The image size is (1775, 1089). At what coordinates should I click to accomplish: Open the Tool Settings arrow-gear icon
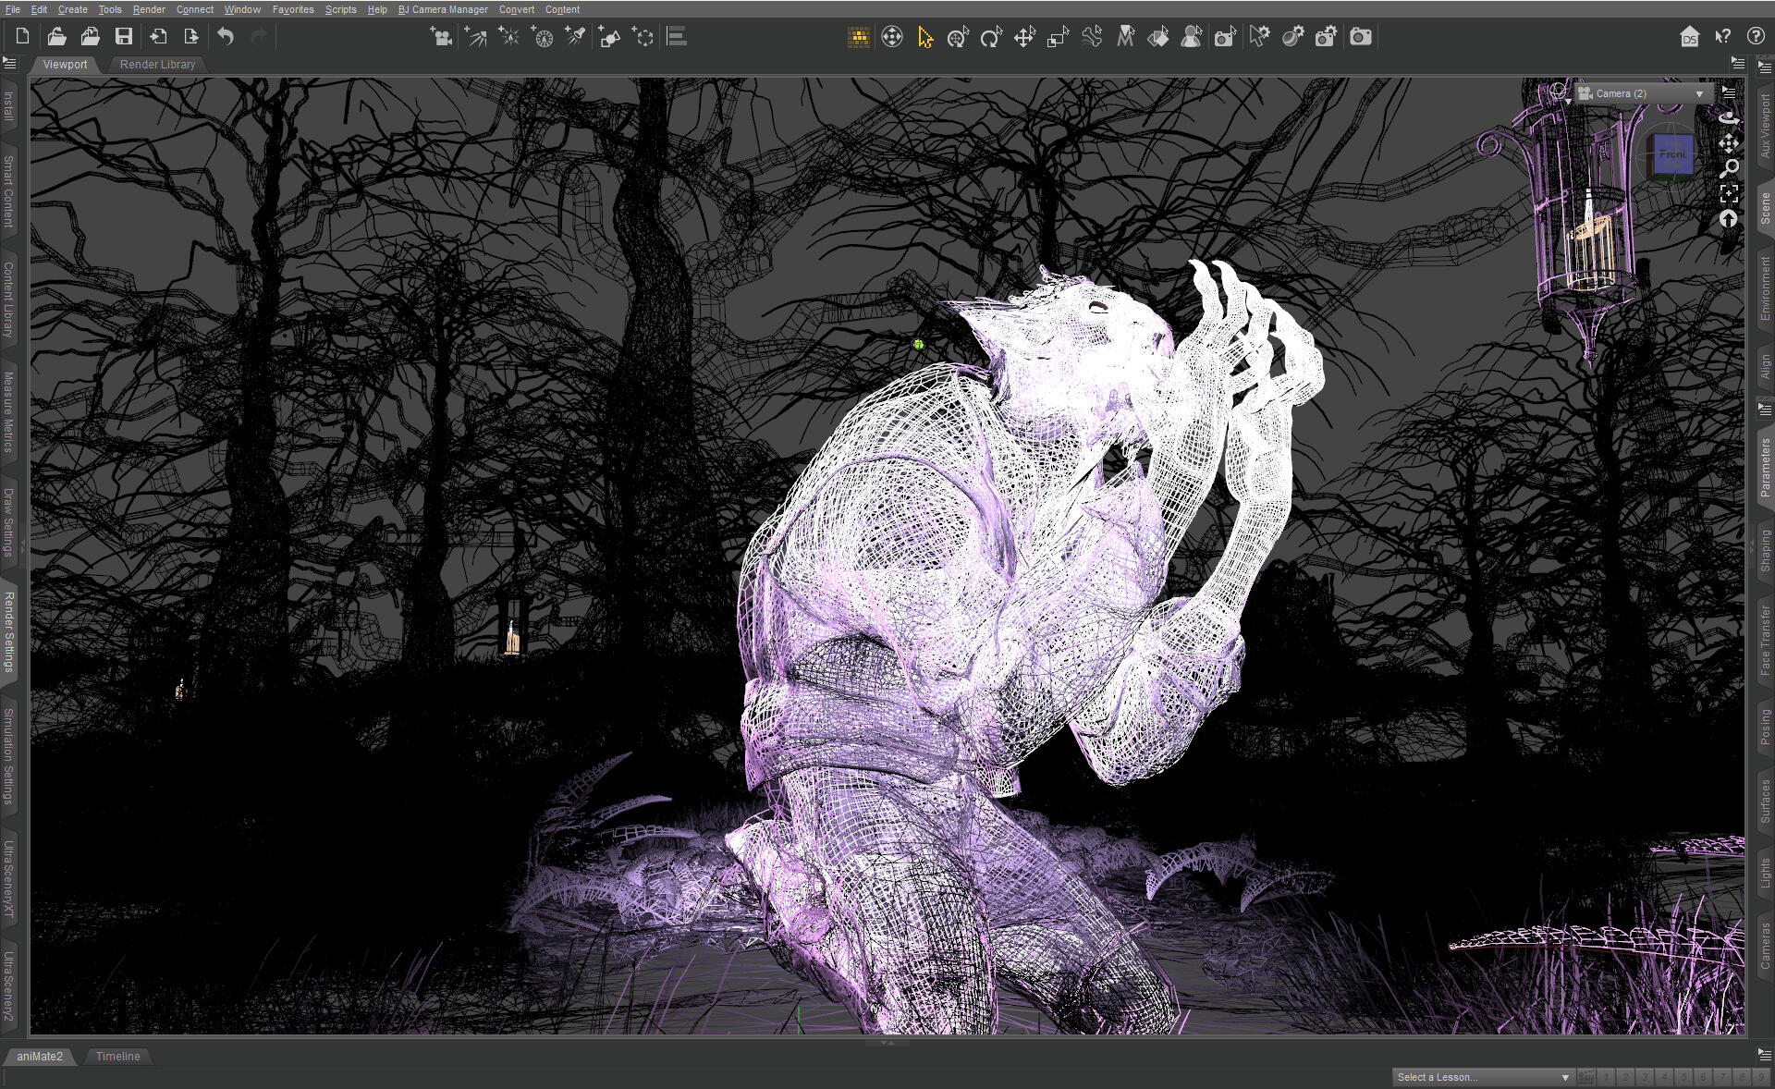(x=1259, y=37)
